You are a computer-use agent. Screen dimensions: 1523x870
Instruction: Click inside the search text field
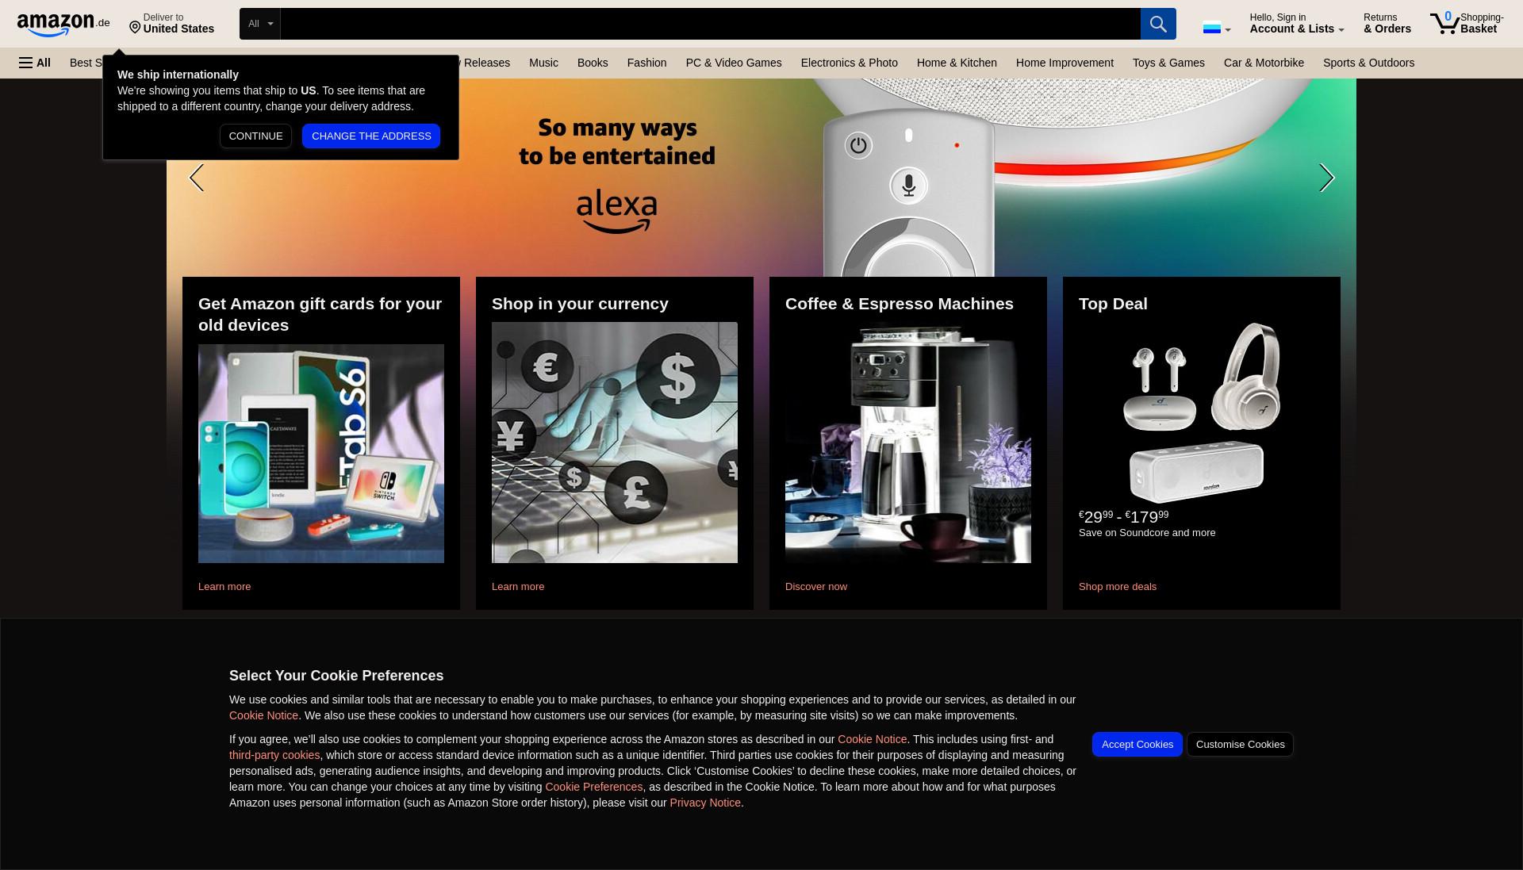710,24
